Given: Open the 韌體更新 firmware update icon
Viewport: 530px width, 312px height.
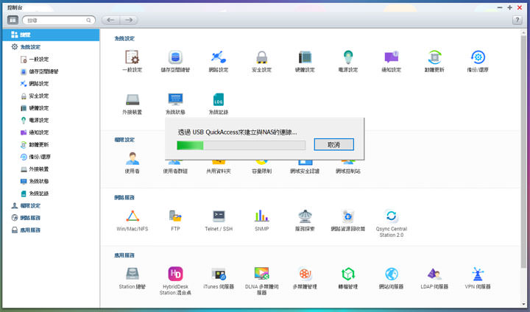Looking at the screenshot, I should point(434,58).
